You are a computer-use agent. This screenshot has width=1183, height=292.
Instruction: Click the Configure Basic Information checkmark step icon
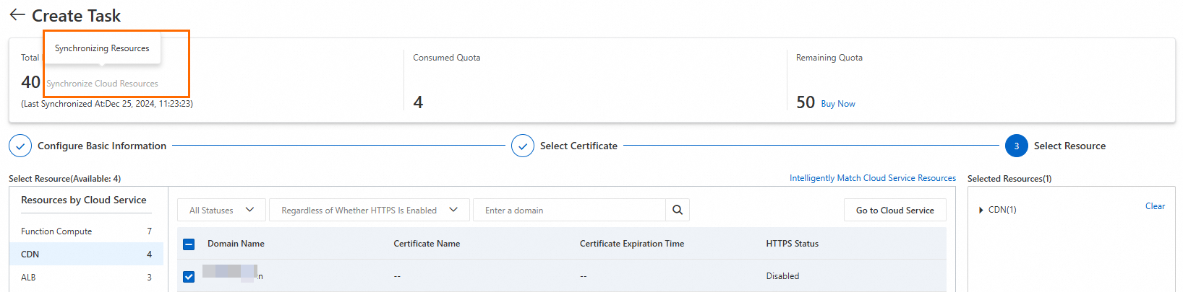click(x=20, y=146)
